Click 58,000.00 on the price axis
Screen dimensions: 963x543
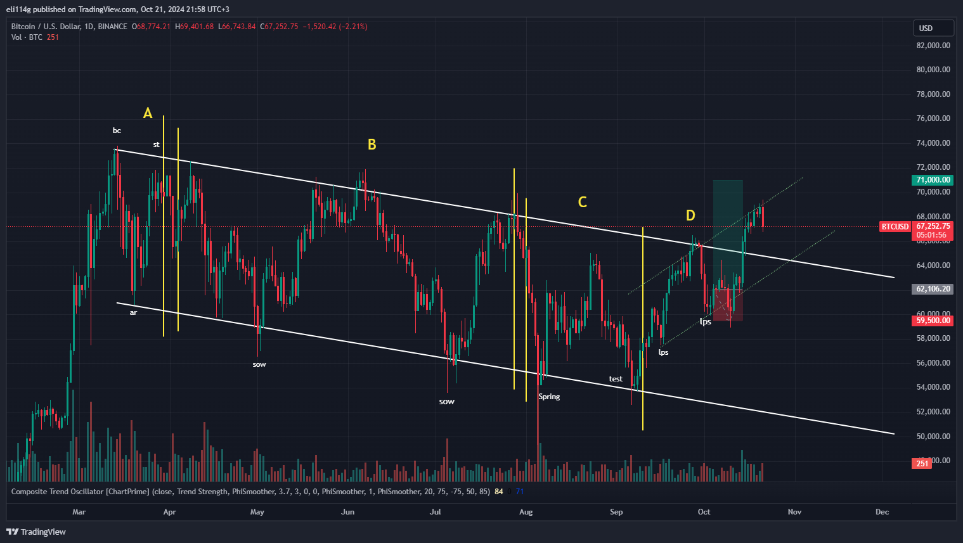coord(933,338)
